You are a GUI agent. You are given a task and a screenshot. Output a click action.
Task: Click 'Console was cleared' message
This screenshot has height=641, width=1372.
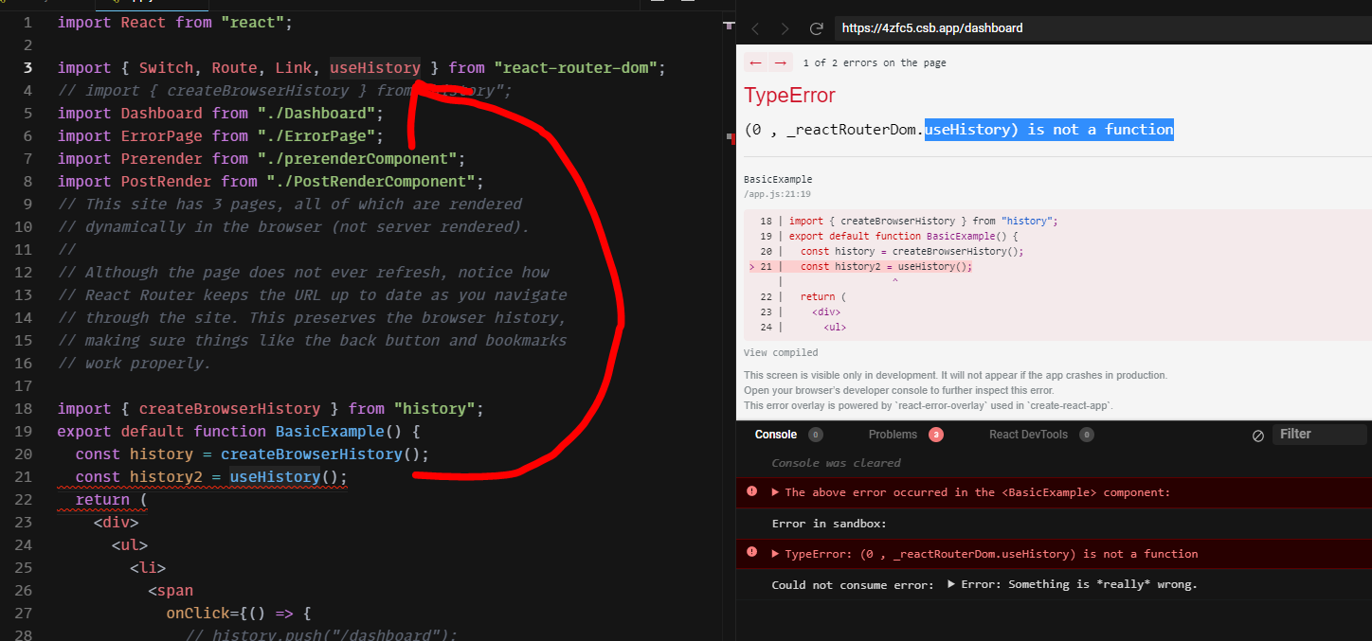837,463
